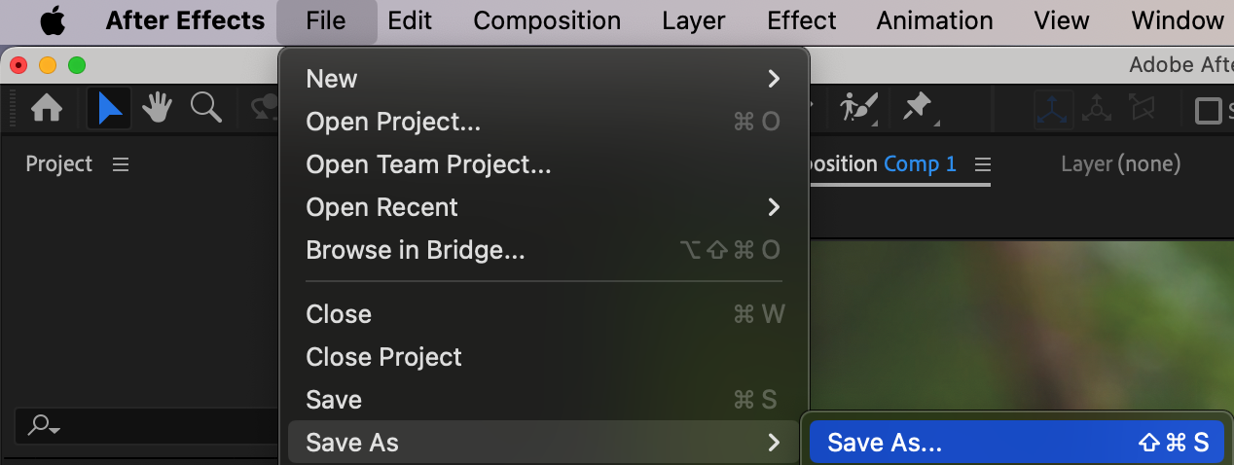1234x465 pixels.
Task: Open the Composition menu
Action: 547,20
